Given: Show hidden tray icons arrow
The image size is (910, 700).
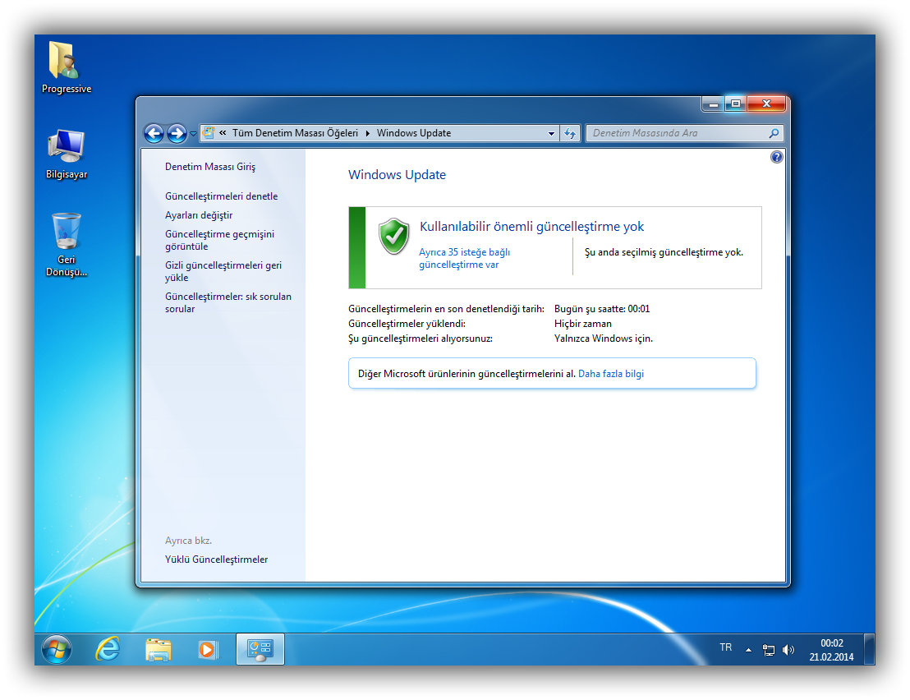Looking at the screenshot, I should (749, 650).
